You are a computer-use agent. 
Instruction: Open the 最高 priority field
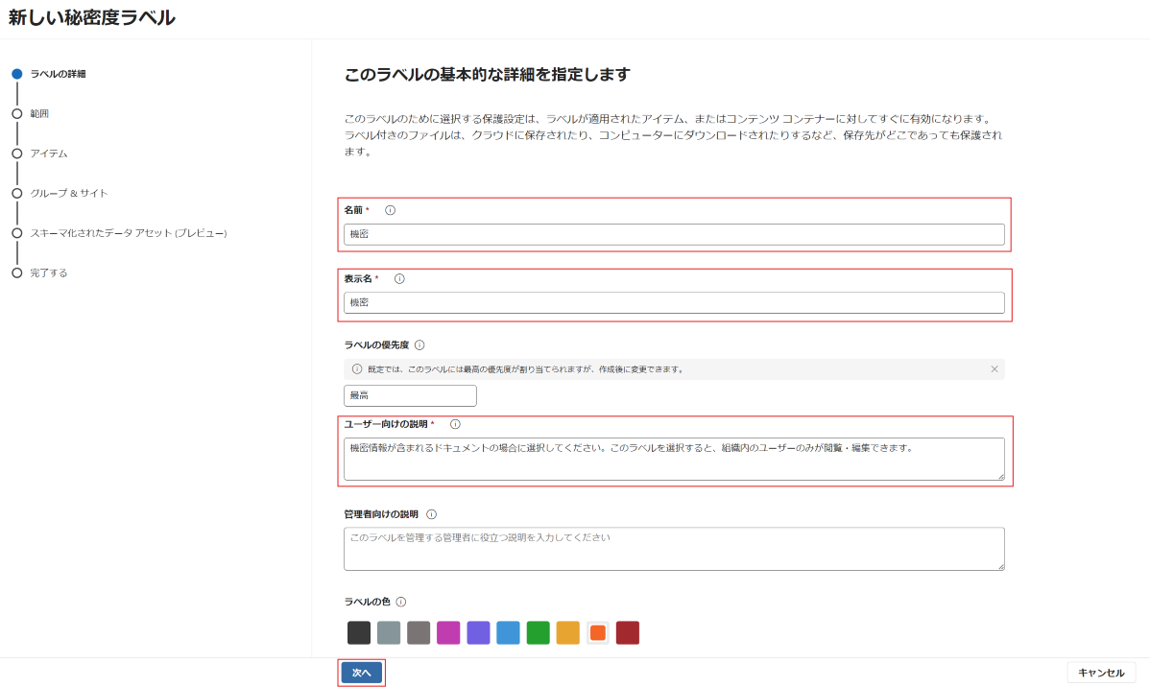(x=410, y=395)
